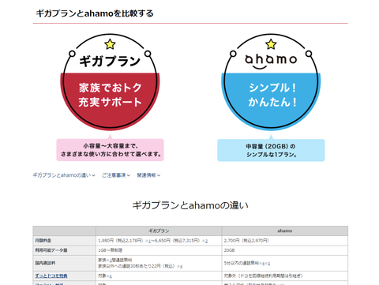Viewport: 379px width, 285px height.
Task: Select the heading ギガプランとahamoを比較する
Action: click(x=95, y=13)
